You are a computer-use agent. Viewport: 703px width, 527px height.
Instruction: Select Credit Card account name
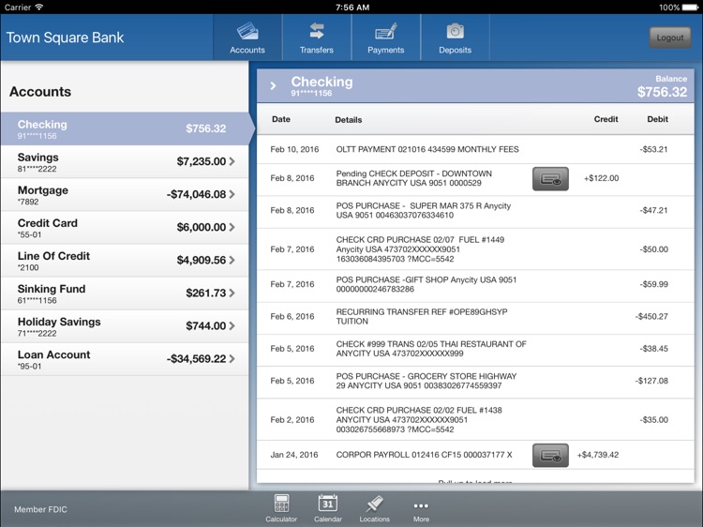click(48, 223)
